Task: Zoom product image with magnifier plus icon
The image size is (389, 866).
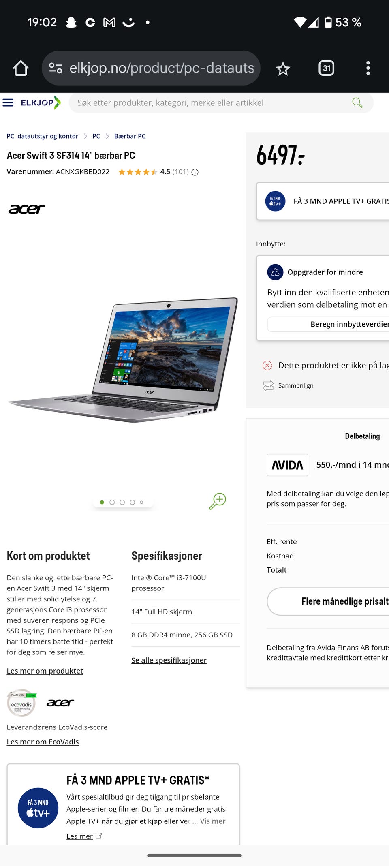Action: [x=218, y=501]
